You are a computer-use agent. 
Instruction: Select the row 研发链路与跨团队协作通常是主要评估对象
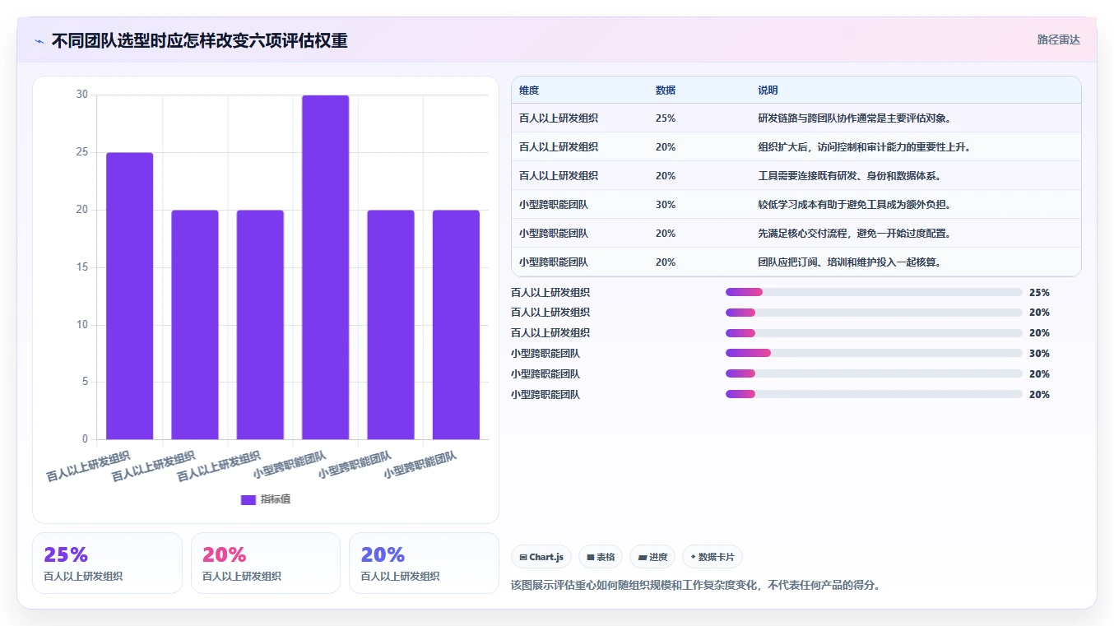pos(796,118)
